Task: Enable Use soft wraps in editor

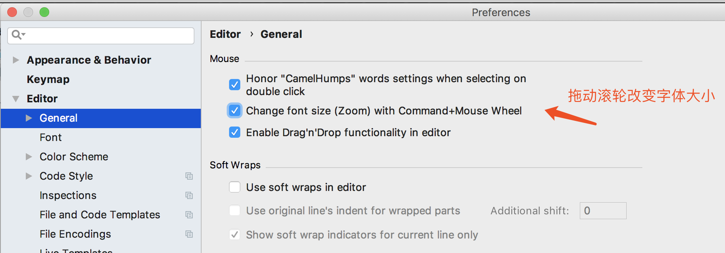Action: [235, 187]
